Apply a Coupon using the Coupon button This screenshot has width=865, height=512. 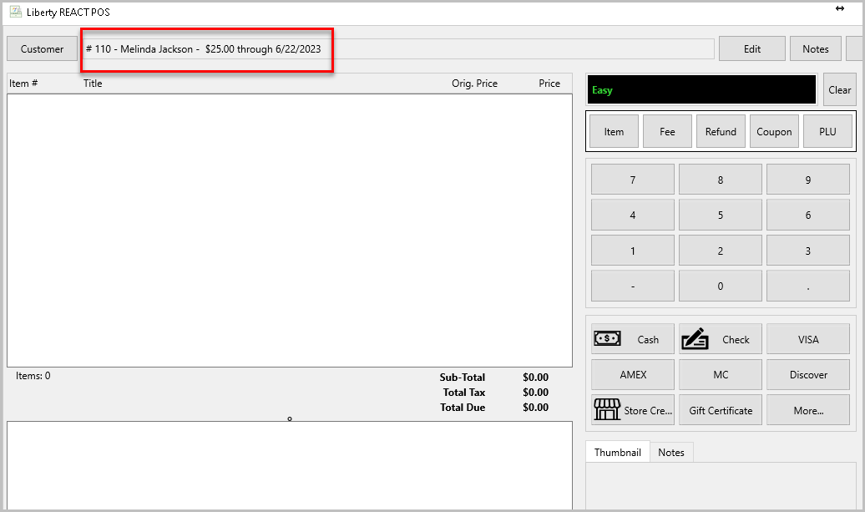(x=774, y=132)
